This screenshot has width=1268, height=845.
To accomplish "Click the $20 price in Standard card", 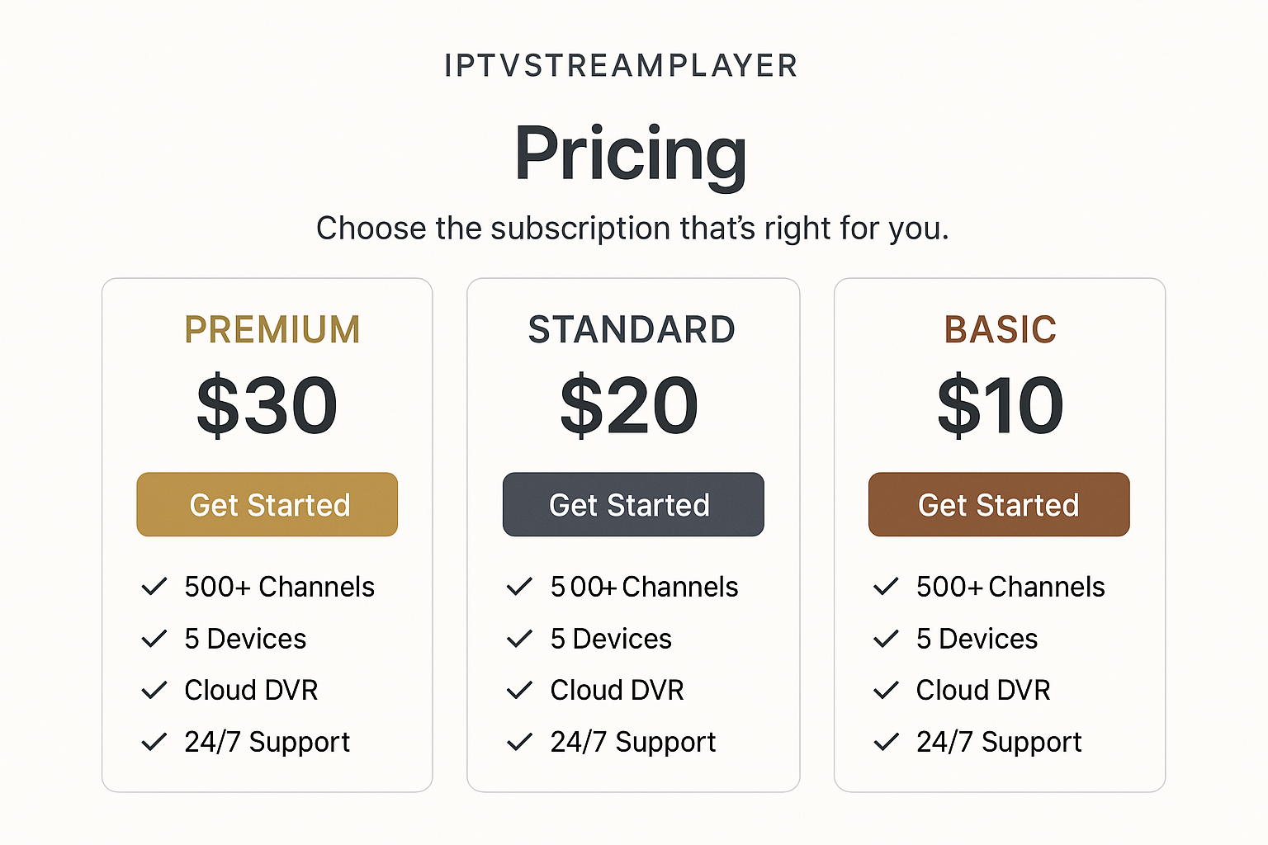I will [629, 405].
